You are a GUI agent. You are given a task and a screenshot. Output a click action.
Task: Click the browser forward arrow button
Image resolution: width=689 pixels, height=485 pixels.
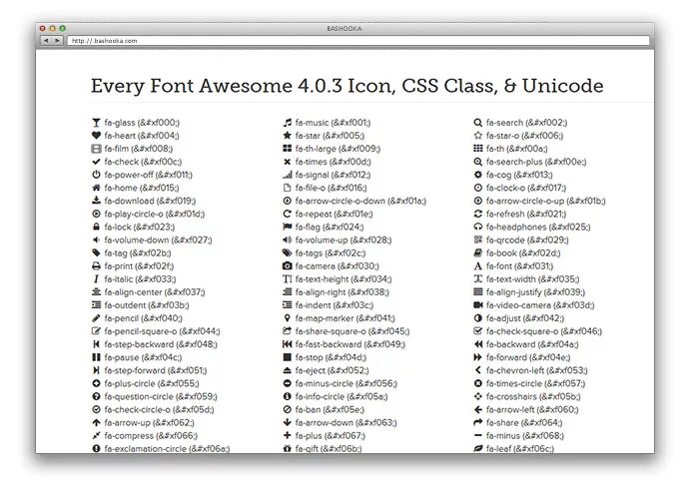58,40
